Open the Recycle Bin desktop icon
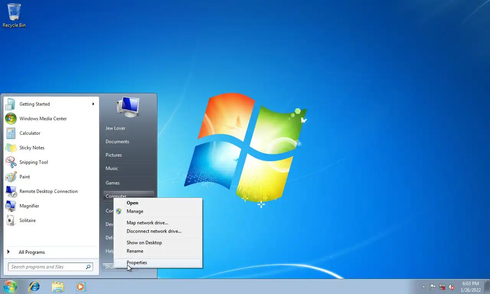The height and width of the screenshot is (294, 490). [14, 15]
